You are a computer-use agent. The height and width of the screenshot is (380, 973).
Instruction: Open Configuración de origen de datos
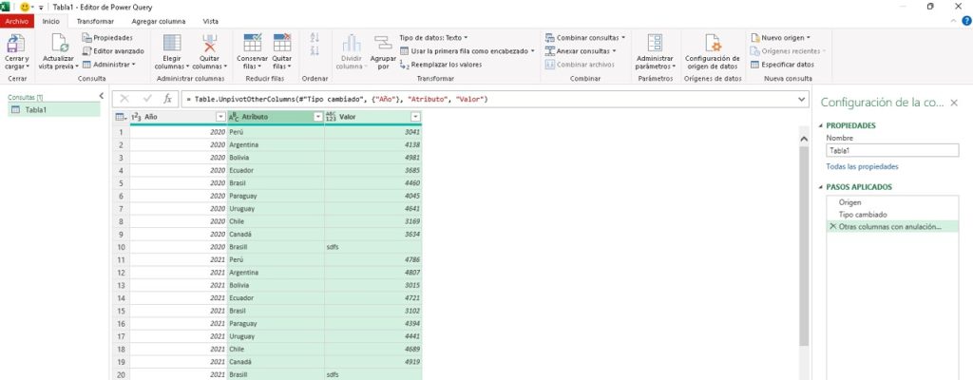coord(712,51)
